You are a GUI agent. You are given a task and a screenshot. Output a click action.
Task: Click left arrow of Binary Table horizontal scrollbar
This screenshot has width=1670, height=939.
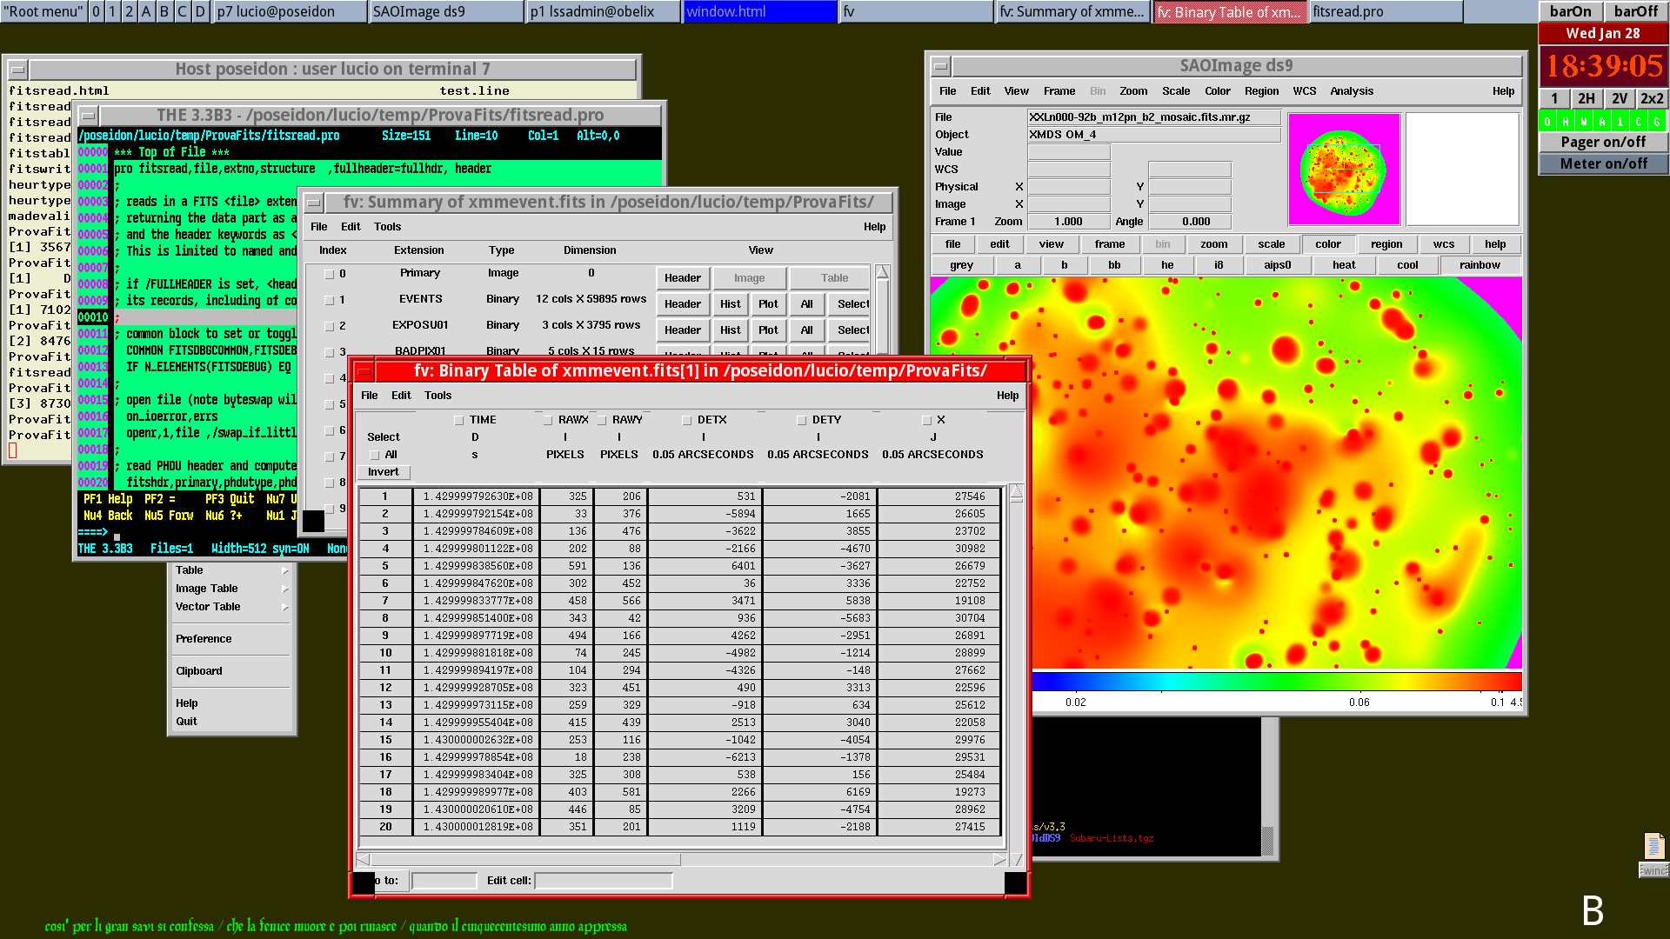click(363, 860)
